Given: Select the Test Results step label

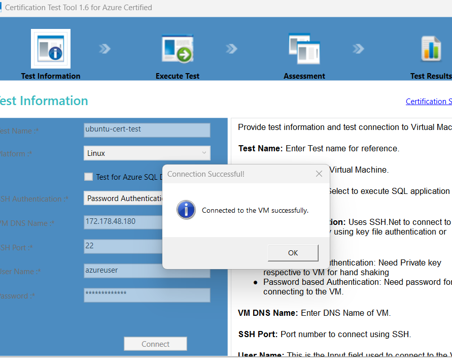Looking at the screenshot, I should pyautogui.click(x=431, y=76).
